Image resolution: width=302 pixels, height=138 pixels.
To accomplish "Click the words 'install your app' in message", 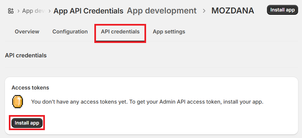I will [x=244, y=102].
